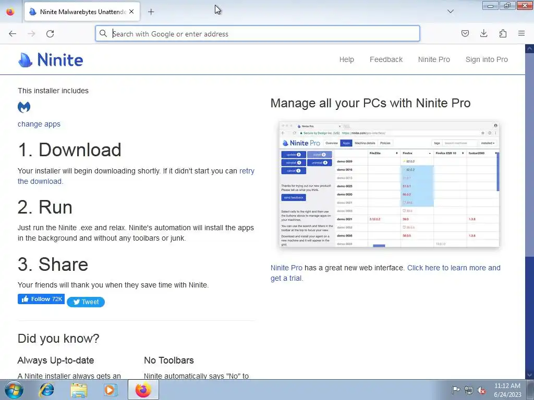Open Action Center flag in tray
The width and height of the screenshot is (534, 400).
pyautogui.click(x=455, y=390)
